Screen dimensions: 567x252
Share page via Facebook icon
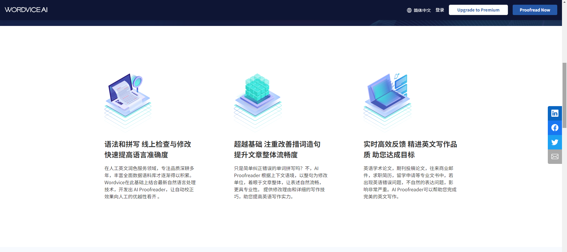(555, 128)
